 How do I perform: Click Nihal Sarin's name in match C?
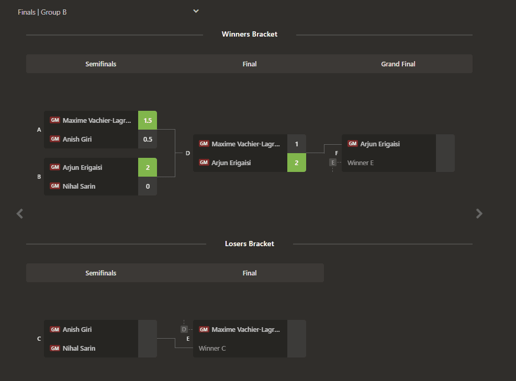pos(79,348)
